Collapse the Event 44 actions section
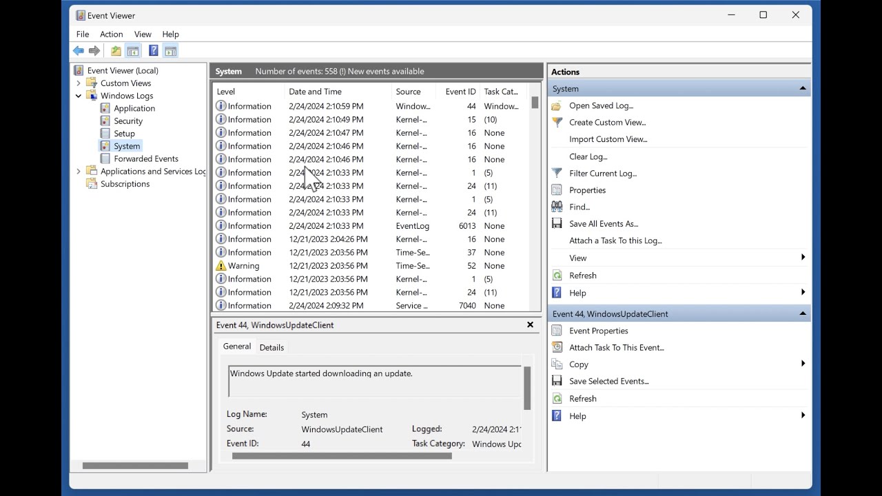 [803, 314]
